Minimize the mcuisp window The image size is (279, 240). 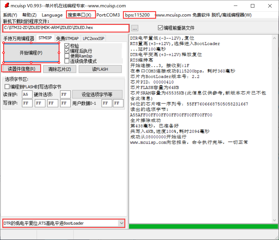coord(236,6)
